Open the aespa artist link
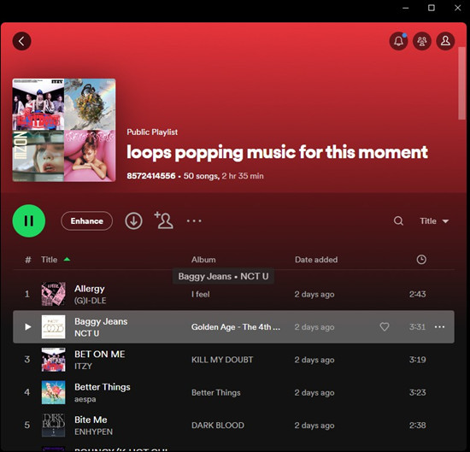This screenshot has width=470, height=452. (x=85, y=399)
